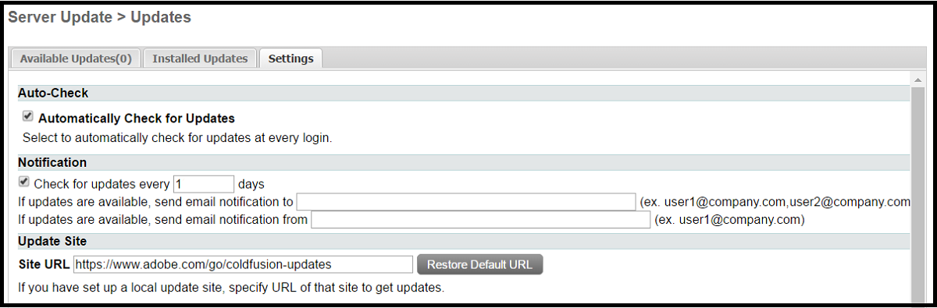Click the 'send email notification from' field
This screenshot has width=937, height=308.
tap(480, 220)
